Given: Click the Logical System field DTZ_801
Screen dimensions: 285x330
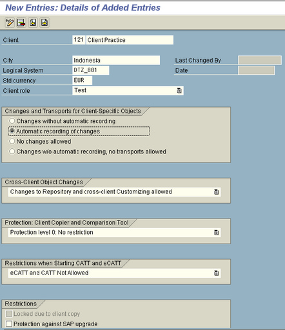Looking at the screenshot, I should pos(91,70).
